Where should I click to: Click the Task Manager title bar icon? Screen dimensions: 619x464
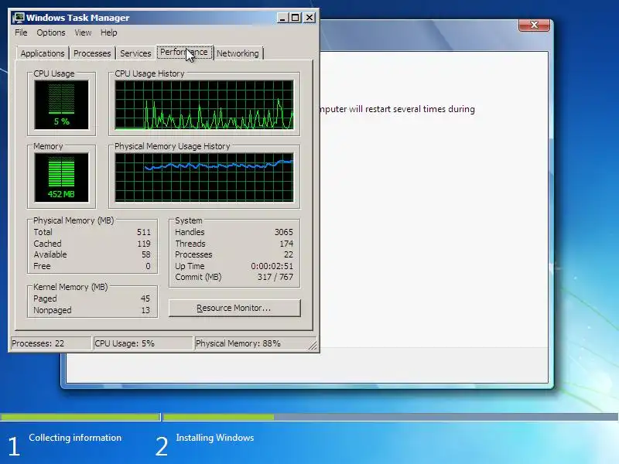pyautogui.click(x=18, y=18)
